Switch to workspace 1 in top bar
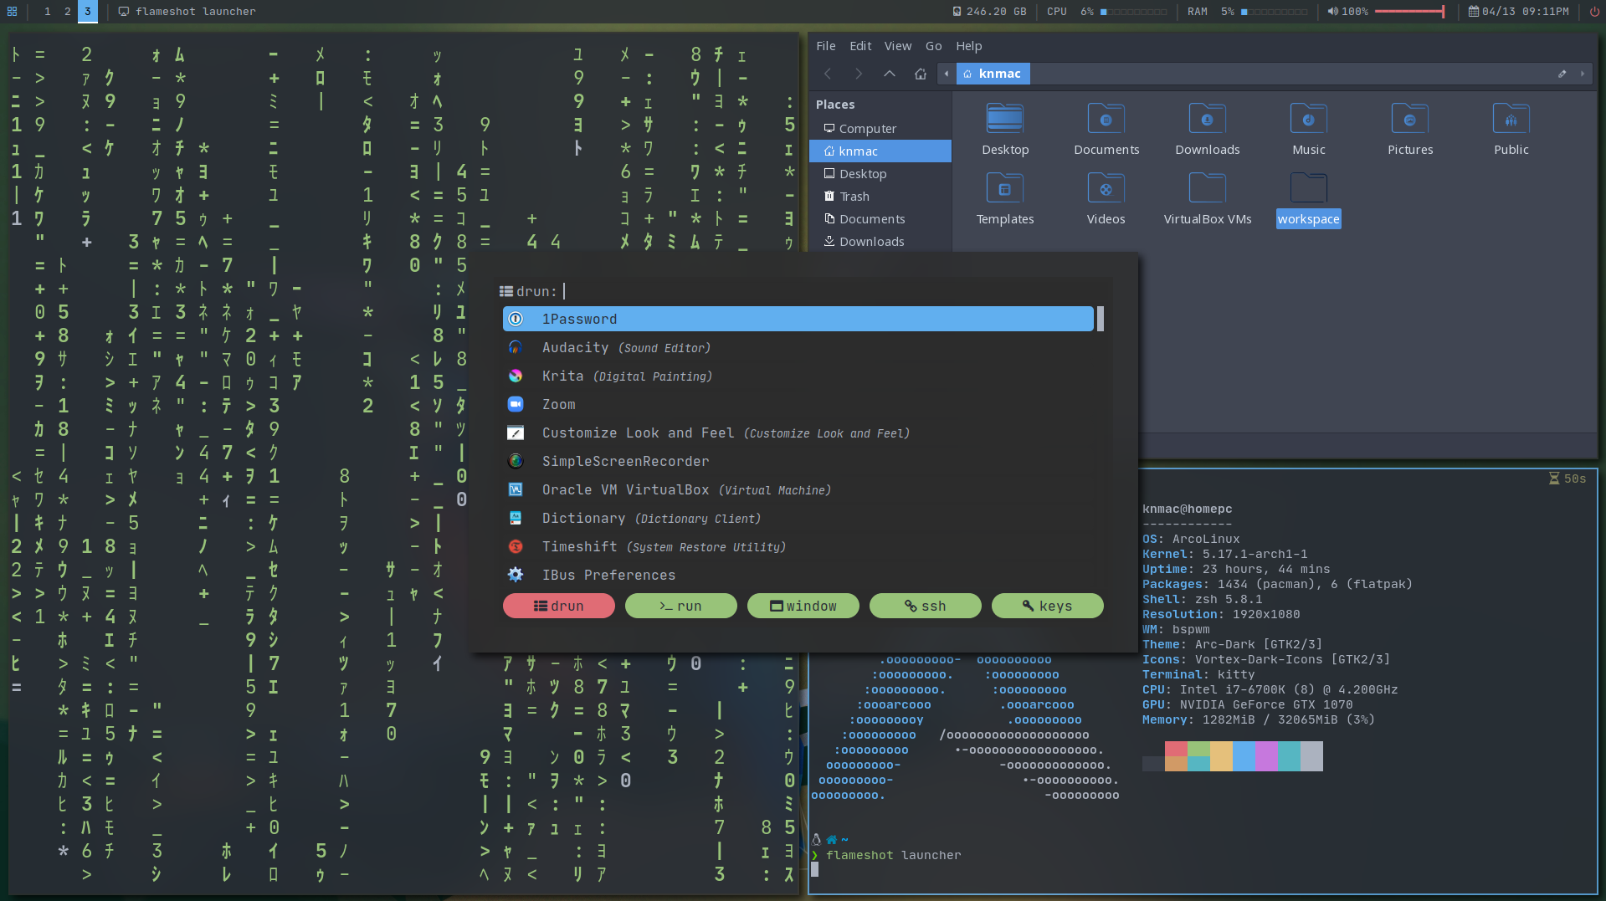The width and height of the screenshot is (1606, 901). [x=47, y=12]
